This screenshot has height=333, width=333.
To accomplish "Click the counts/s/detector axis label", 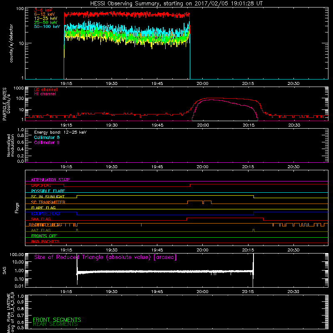I will pyautogui.click(x=11, y=43).
